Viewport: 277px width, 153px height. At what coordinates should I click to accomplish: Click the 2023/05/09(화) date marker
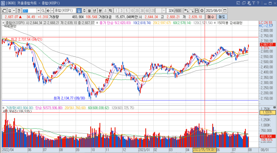pos(204,150)
